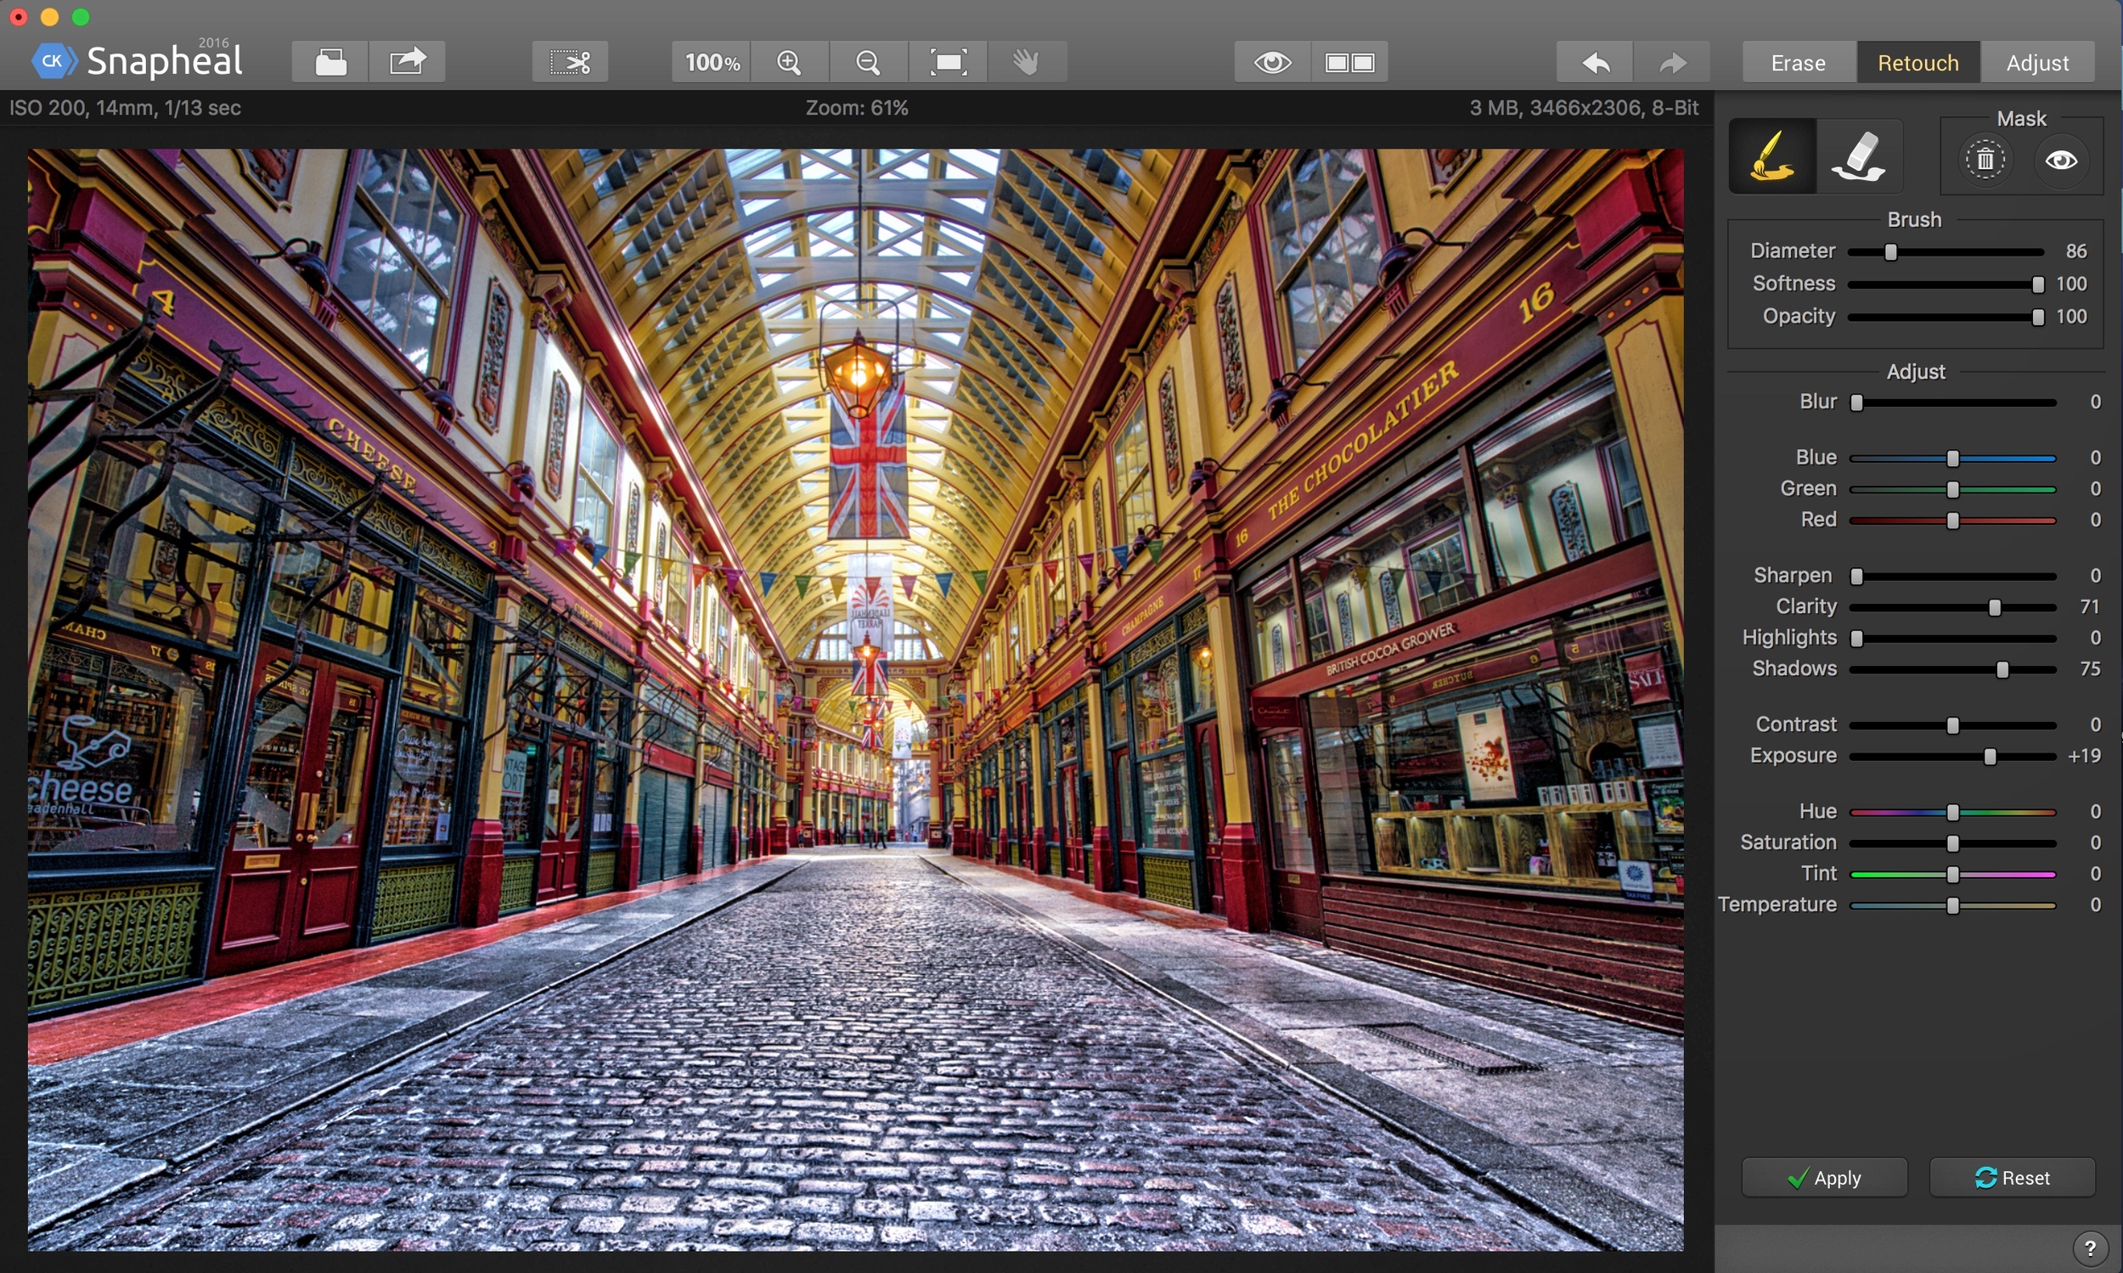Click 'ISO 200, 14mm, 1/13 sec' info text
The height and width of the screenshot is (1273, 2123).
coord(125,108)
